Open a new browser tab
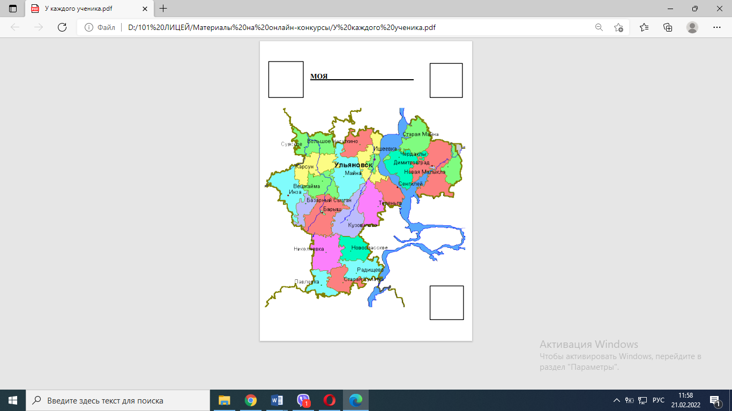The height and width of the screenshot is (411, 732). 163,9
